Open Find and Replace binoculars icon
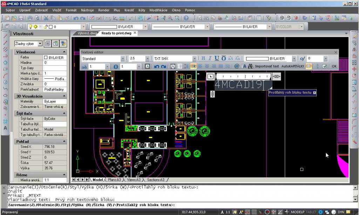 250,66
